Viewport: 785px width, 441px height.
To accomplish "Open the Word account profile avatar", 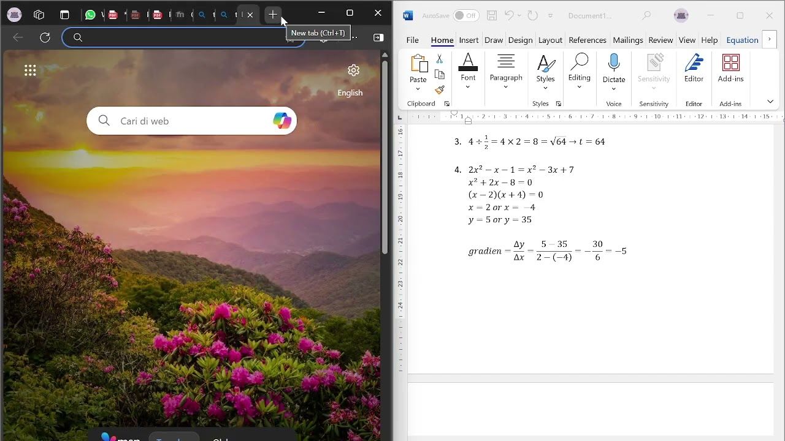I will (681, 16).
